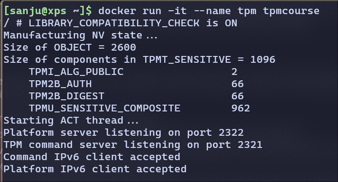The image size is (338, 182).
Task: Click the 'Manufacturing NV state' line
Action: (80, 36)
